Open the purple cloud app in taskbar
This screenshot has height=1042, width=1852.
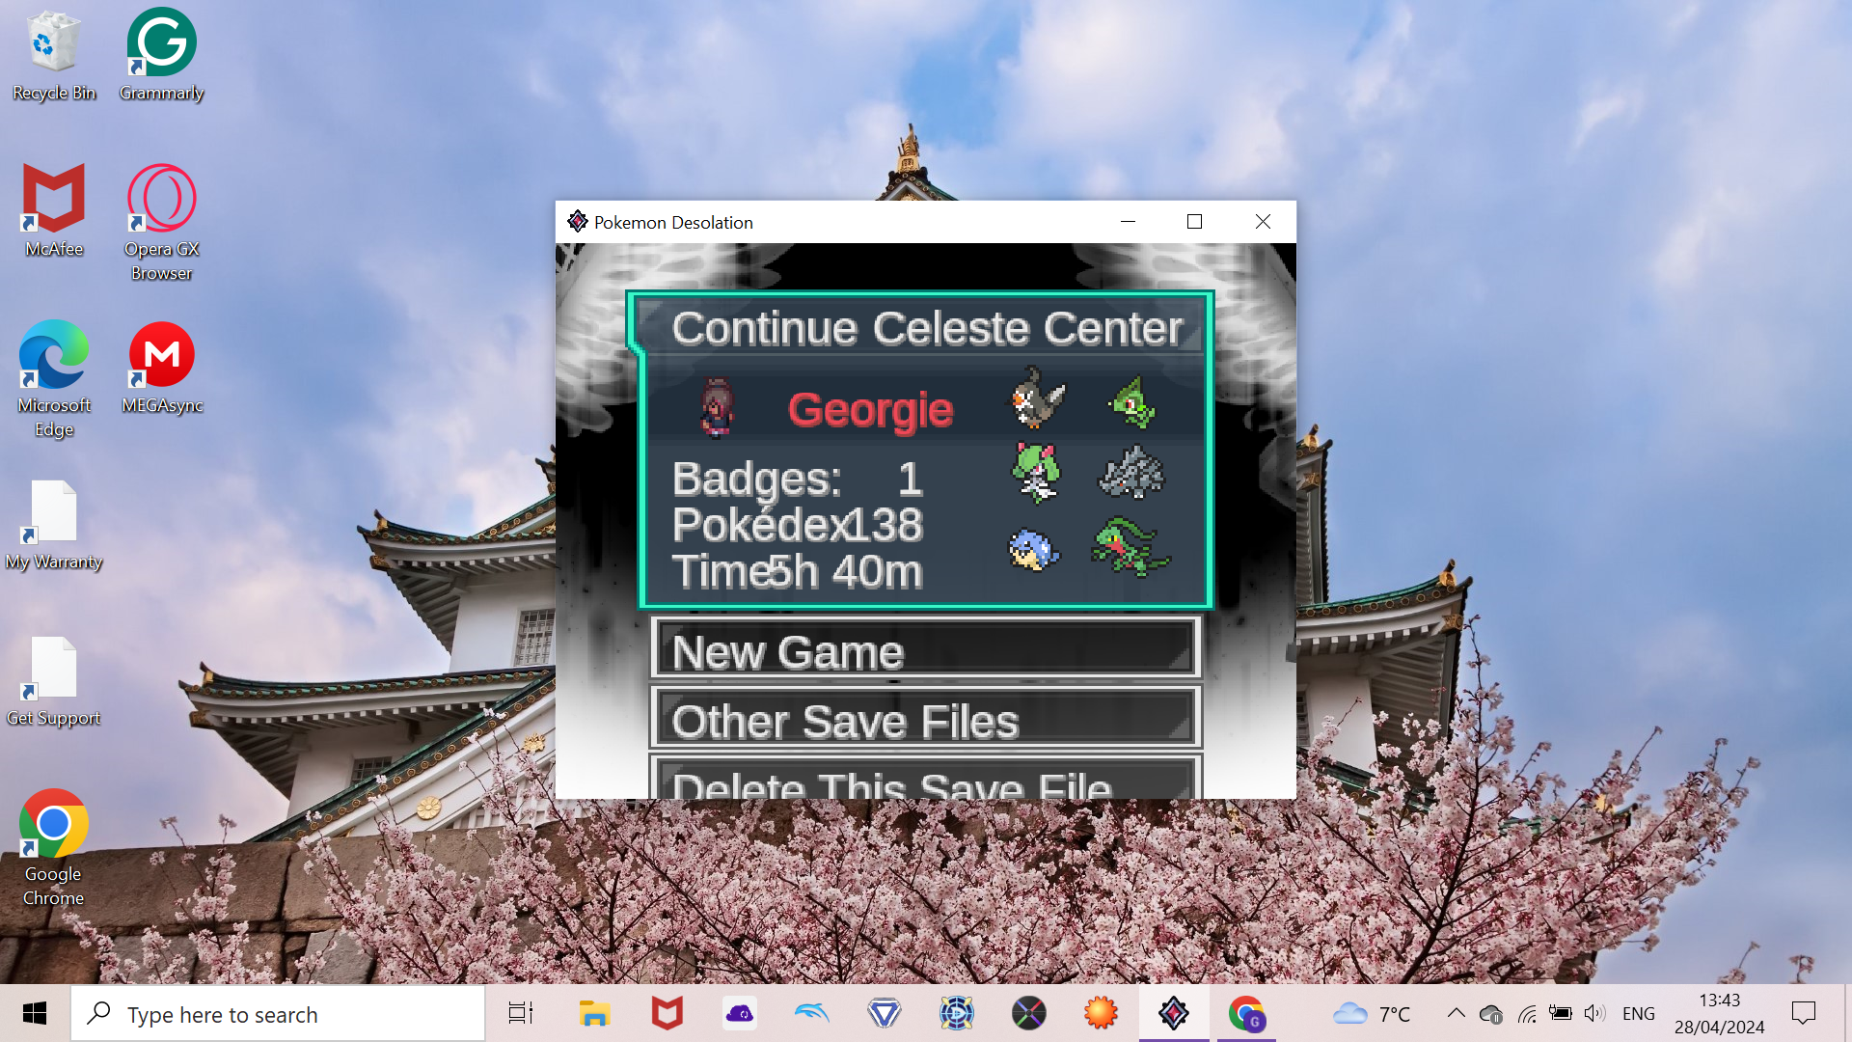pos(740,1013)
